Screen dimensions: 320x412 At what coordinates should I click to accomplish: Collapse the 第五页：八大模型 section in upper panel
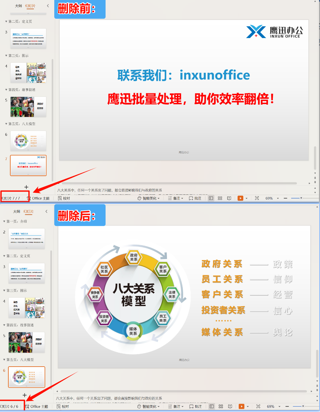tap(6, 124)
